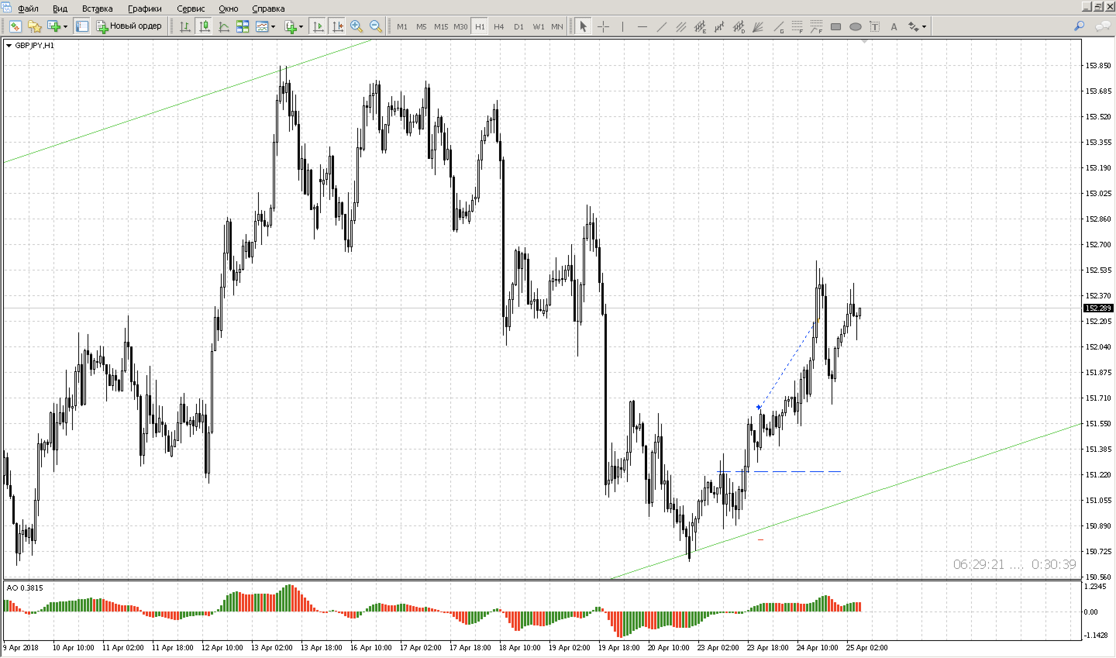Select the horizontal line drawing tool
Screen dimensions: 1116x658
pyautogui.click(x=642, y=27)
